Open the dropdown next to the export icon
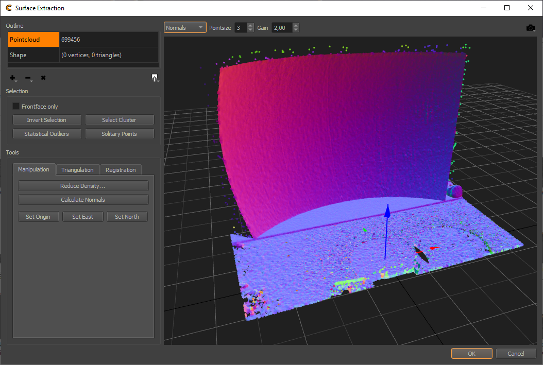Image resolution: width=543 pixels, height=365 pixels. [159, 81]
